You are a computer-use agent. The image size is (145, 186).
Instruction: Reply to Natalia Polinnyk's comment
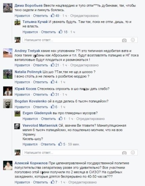pos(40,82)
